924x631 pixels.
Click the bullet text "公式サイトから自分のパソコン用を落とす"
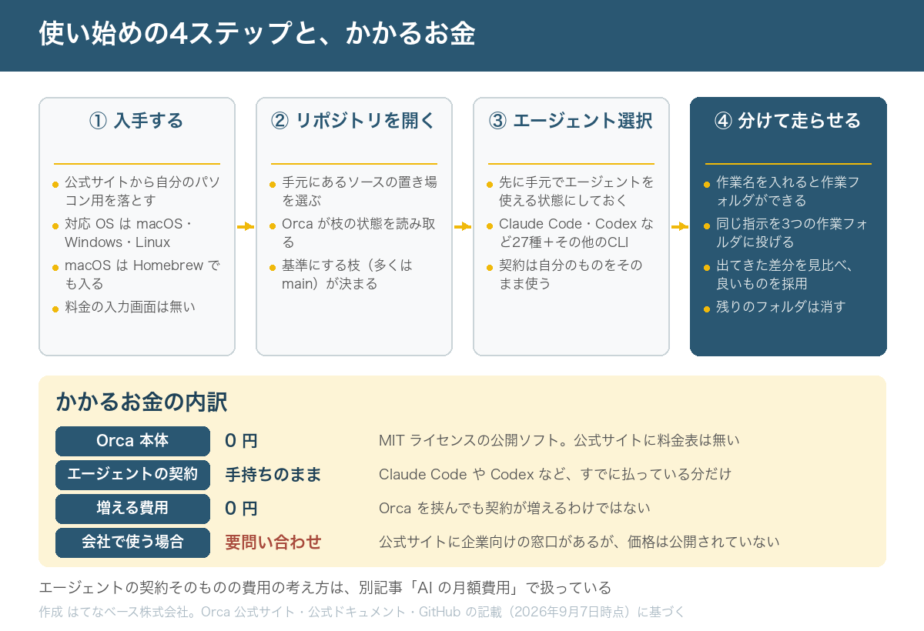point(142,191)
